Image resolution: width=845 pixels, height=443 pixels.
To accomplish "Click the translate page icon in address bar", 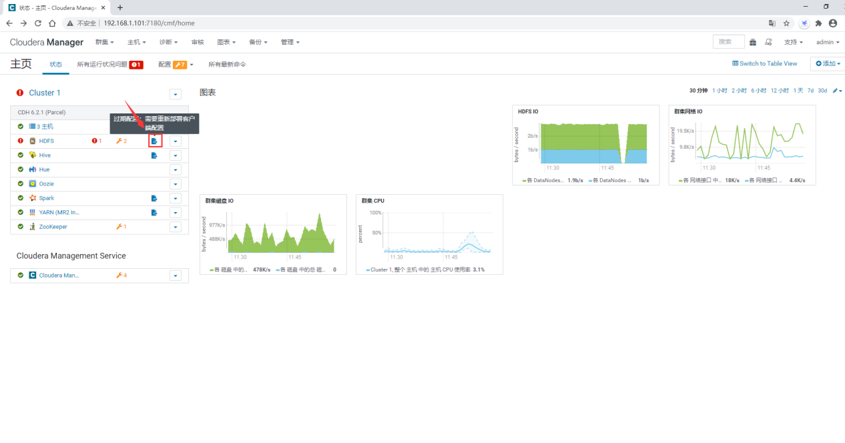I will point(772,23).
